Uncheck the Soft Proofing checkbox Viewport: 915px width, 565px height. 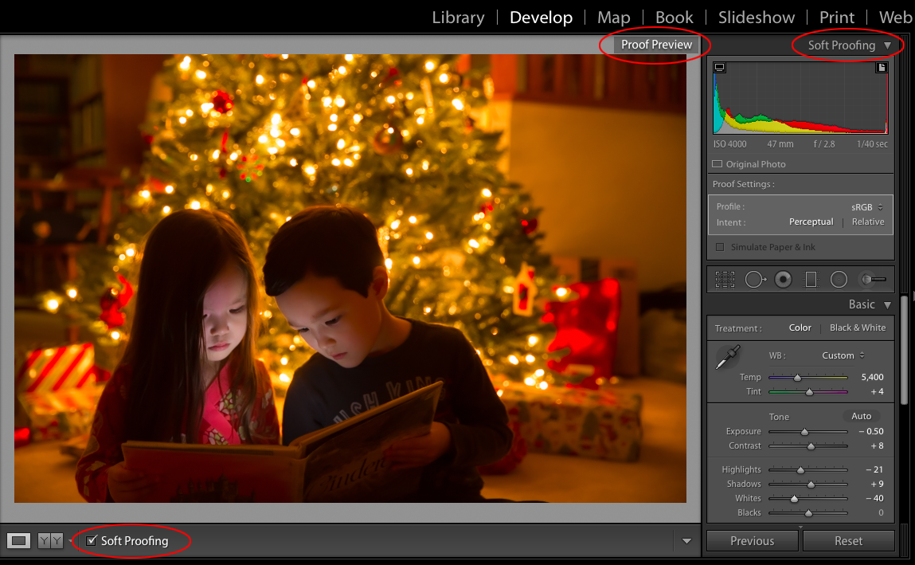pyautogui.click(x=92, y=541)
